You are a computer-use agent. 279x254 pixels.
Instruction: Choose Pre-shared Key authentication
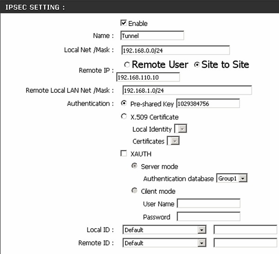[x=124, y=103]
